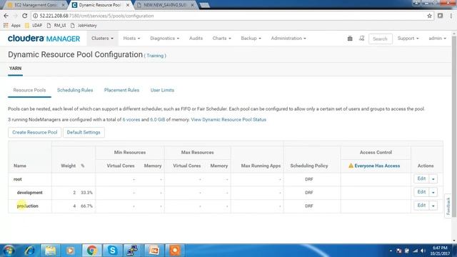This screenshot has height=257, width=457.
Task: Click the site info icon in address bar
Action: (x=35, y=16)
